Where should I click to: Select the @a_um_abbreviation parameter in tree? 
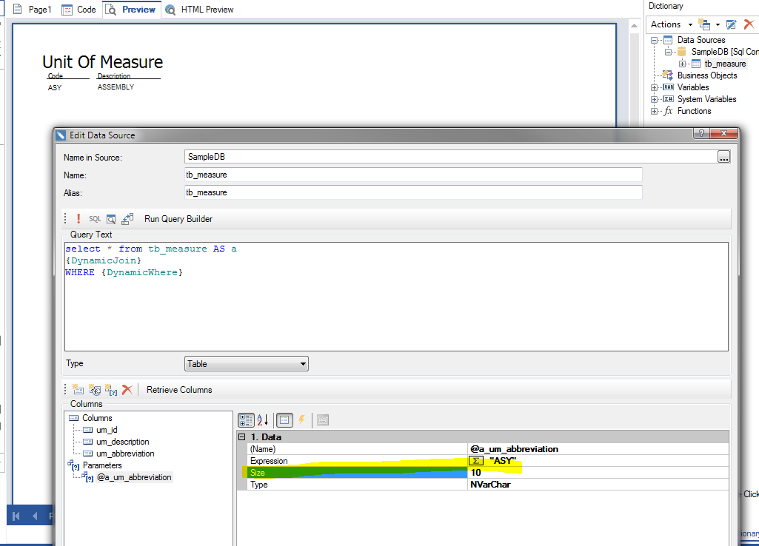(134, 477)
